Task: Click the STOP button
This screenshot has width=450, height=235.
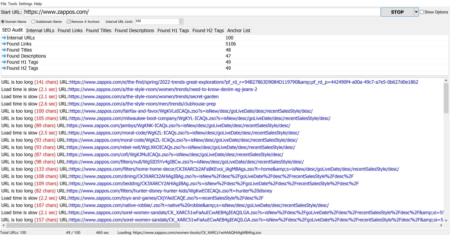Action: click(397, 12)
